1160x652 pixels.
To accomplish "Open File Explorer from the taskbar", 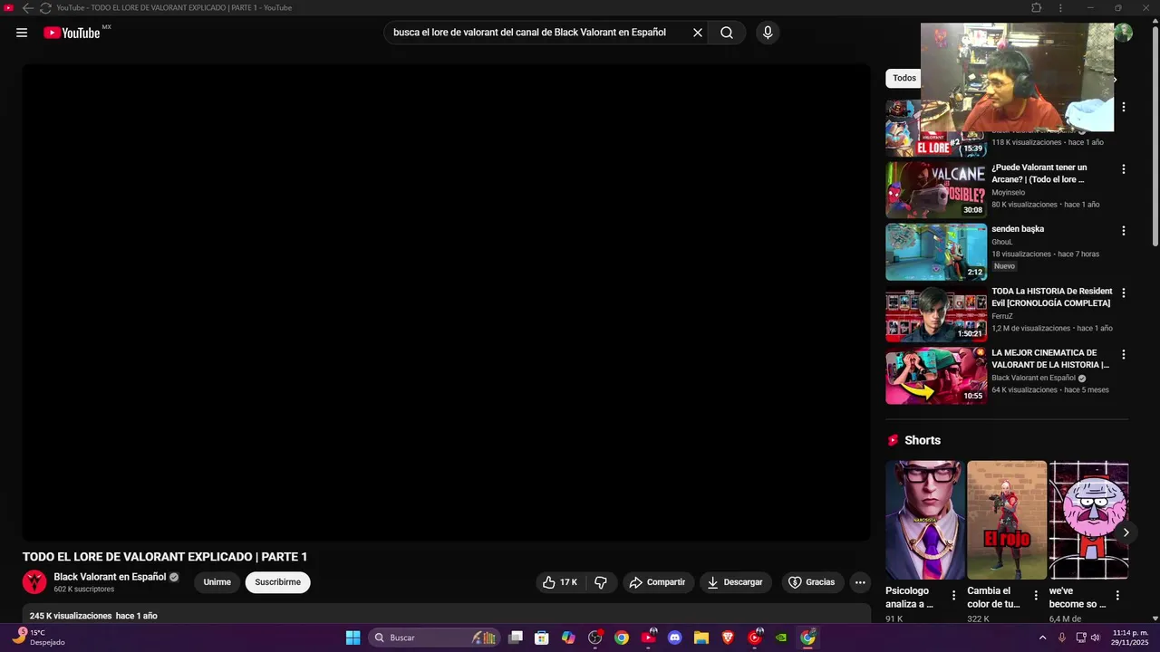I will coord(701,638).
